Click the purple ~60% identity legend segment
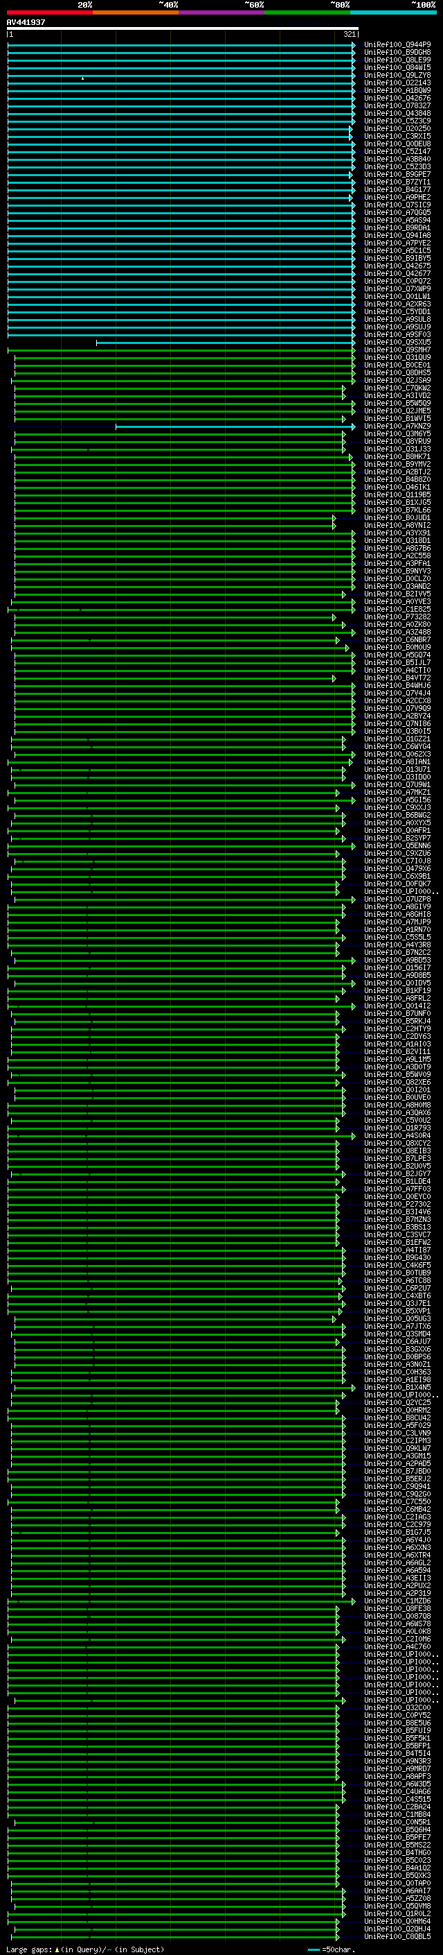The width and height of the screenshot is (443, 1955). (x=222, y=12)
